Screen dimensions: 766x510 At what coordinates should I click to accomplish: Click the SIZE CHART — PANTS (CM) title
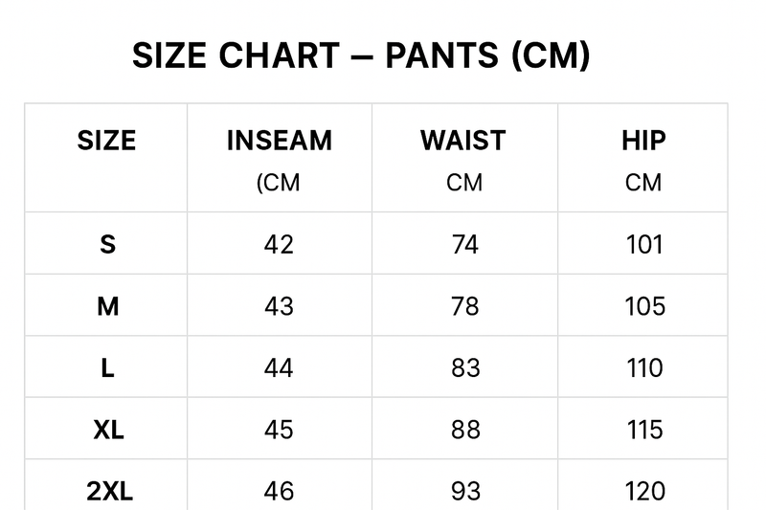pyautogui.click(x=361, y=56)
